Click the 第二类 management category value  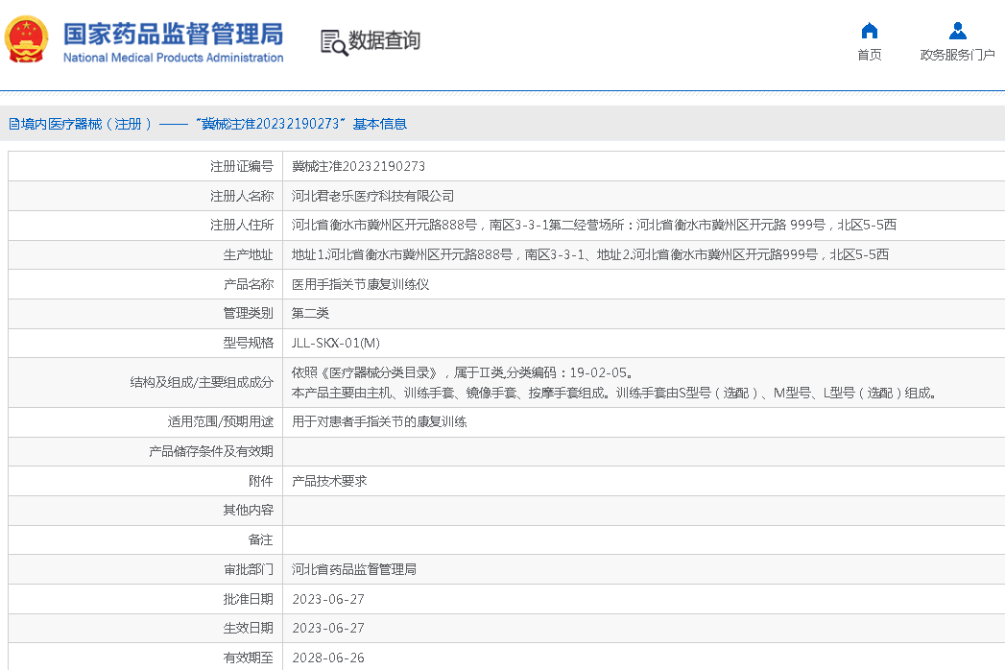(x=310, y=313)
